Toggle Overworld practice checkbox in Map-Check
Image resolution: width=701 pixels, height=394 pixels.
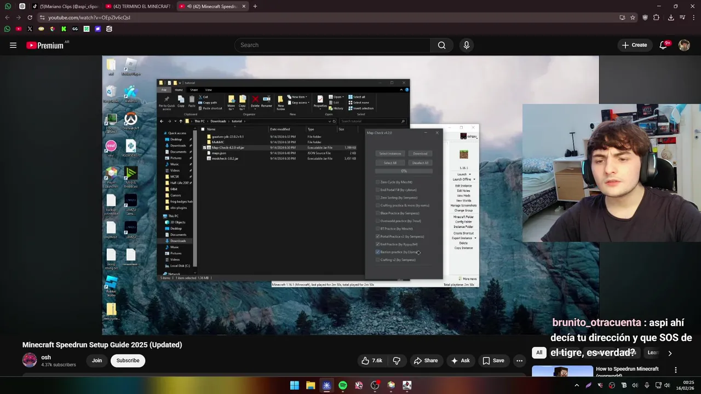[378, 221]
